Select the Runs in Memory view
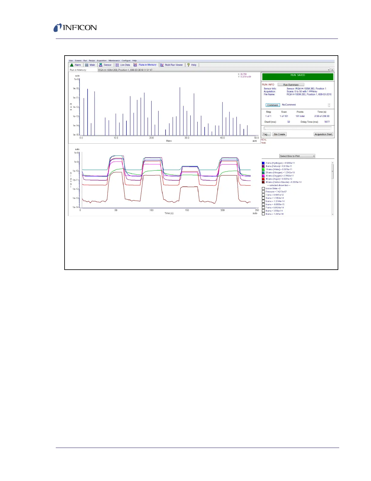371x481 pixels. click(145, 65)
